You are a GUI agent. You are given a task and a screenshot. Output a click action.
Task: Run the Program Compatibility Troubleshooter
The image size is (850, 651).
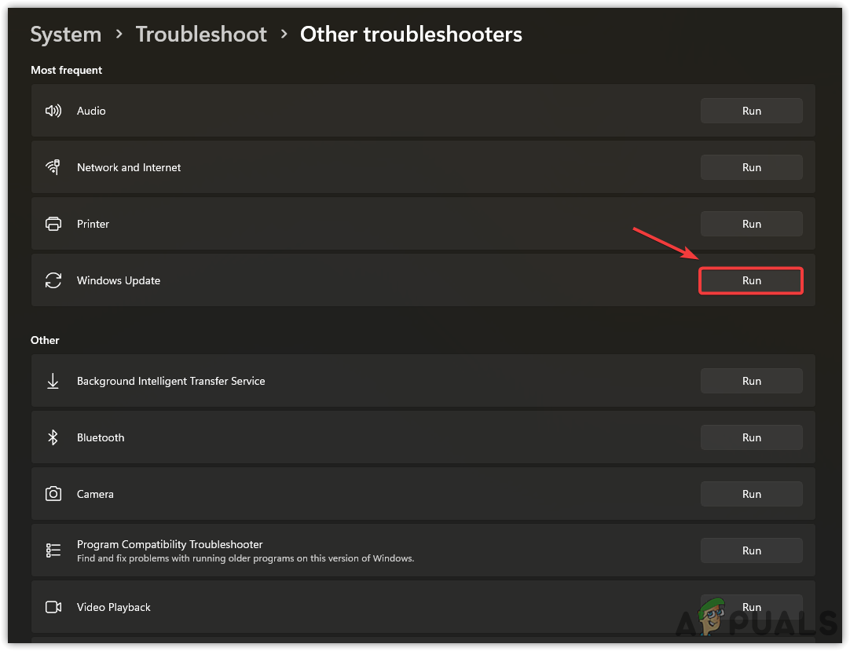point(751,550)
